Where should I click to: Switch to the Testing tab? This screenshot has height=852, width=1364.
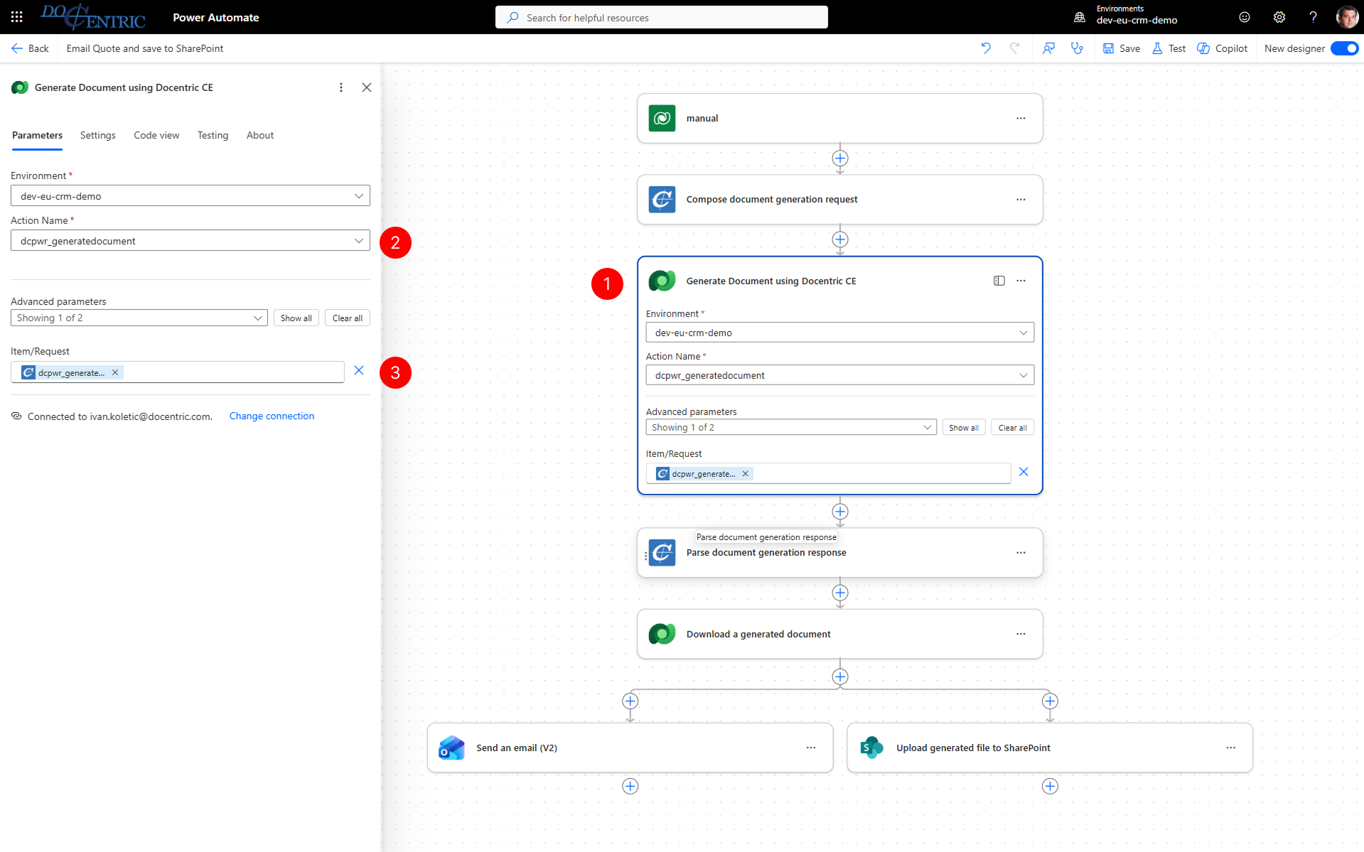click(x=213, y=135)
